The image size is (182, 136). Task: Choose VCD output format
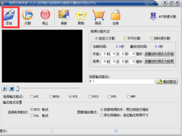click(x=73, y=97)
